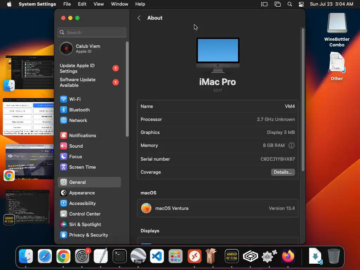Open TextEdit from the Dock
This screenshot has height=270, width=360.
point(101,256)
